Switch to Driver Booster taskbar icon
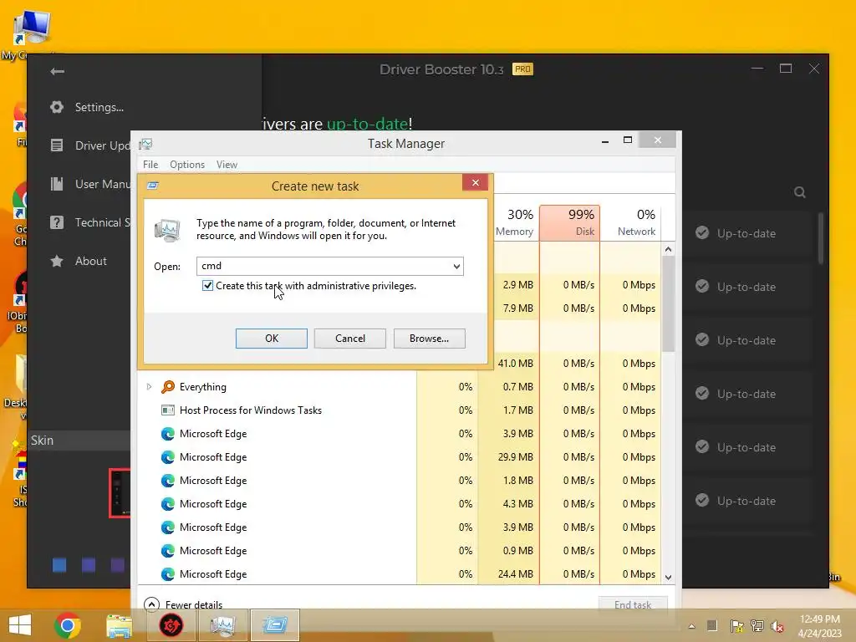 pos(171,625)
